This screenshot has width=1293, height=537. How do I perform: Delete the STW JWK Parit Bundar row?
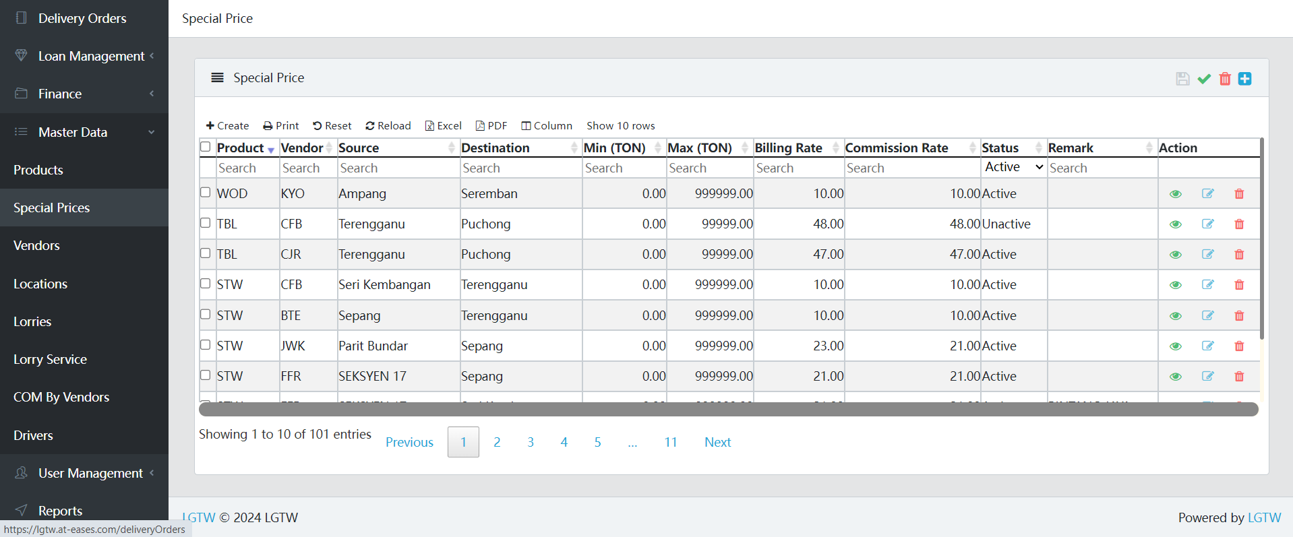(1238, 346)
